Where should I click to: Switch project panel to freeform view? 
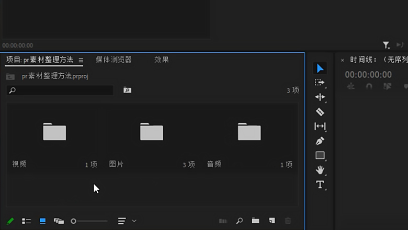point(59,221)
